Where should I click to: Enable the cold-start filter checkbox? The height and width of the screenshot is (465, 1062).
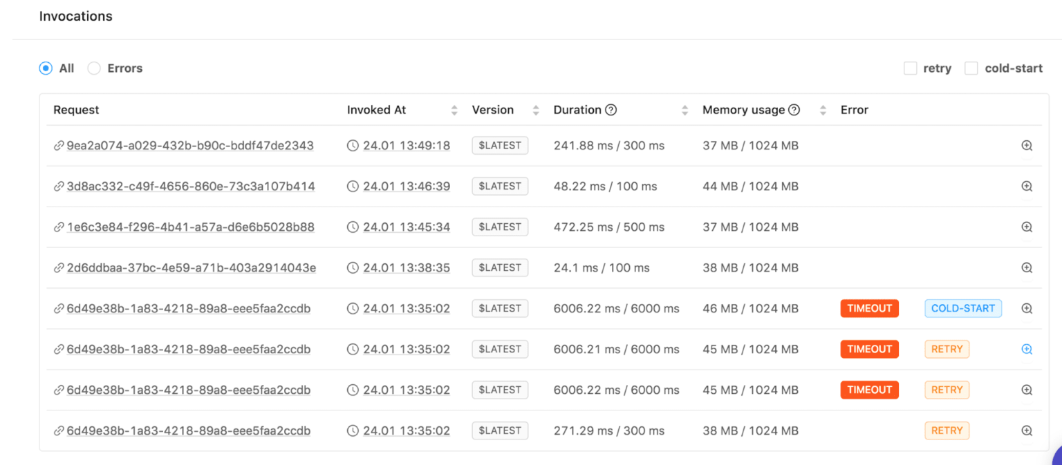tap(971, 68)
